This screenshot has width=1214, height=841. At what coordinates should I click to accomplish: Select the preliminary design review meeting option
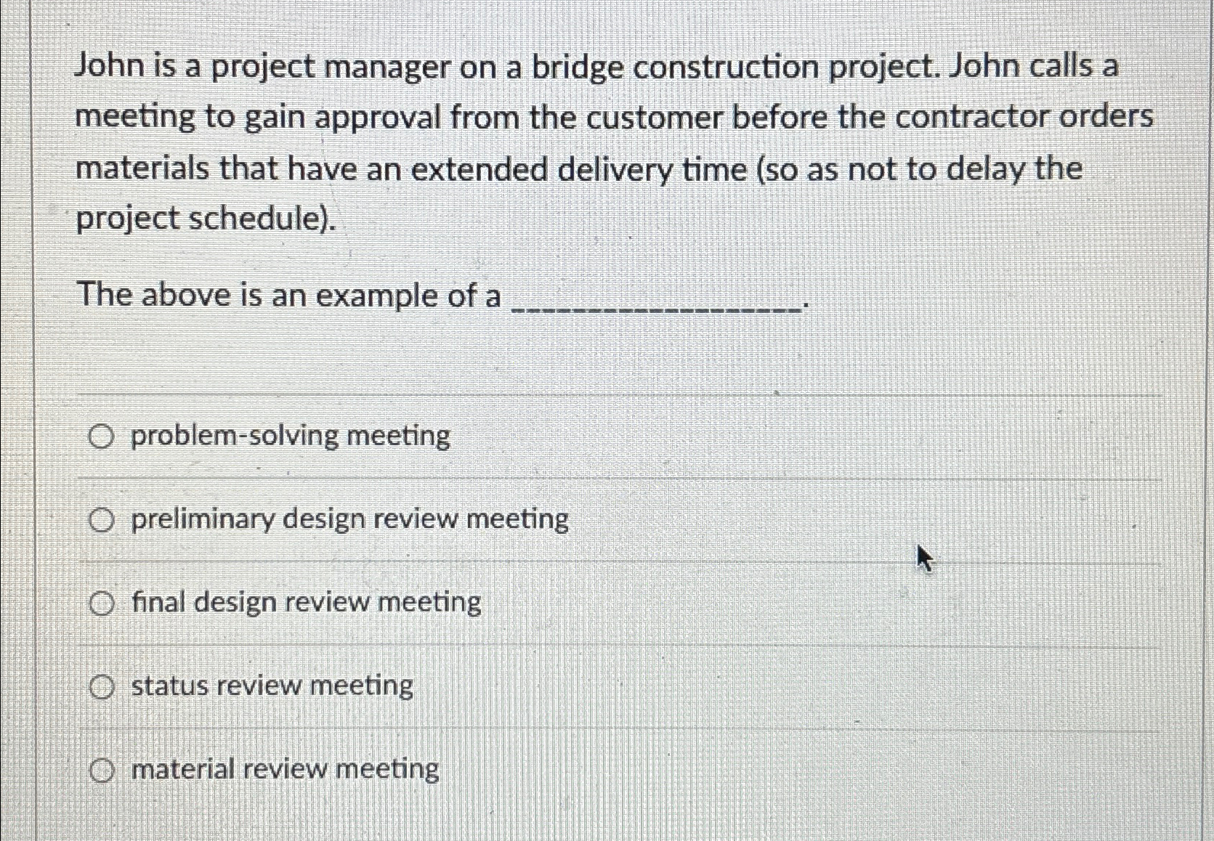point(102,519)
